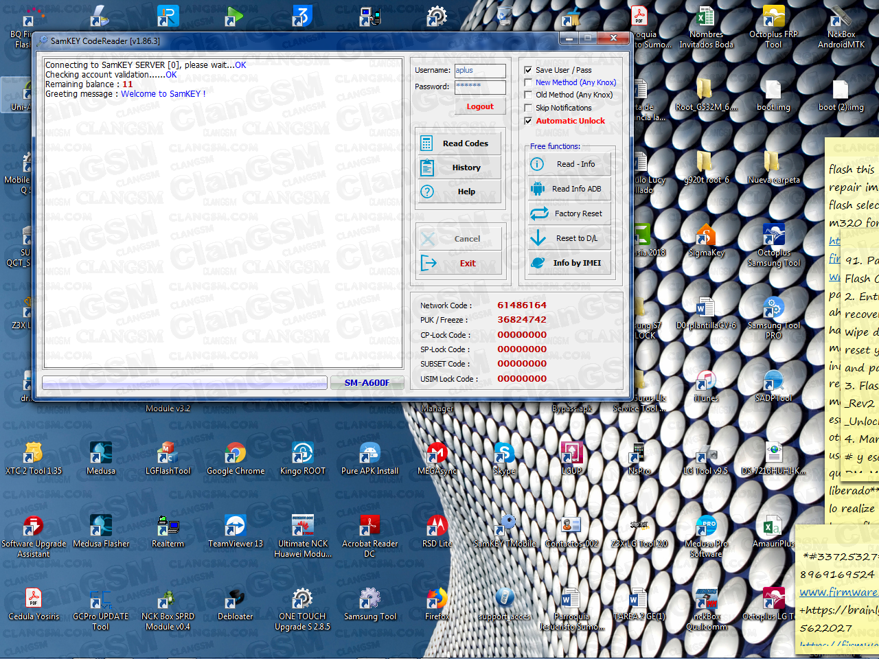The height and width of the screenshot is (659, 879).
Task: Open Octoplus Samsung Tool icon
Action: pyautogui.click(x=773, y=245)
